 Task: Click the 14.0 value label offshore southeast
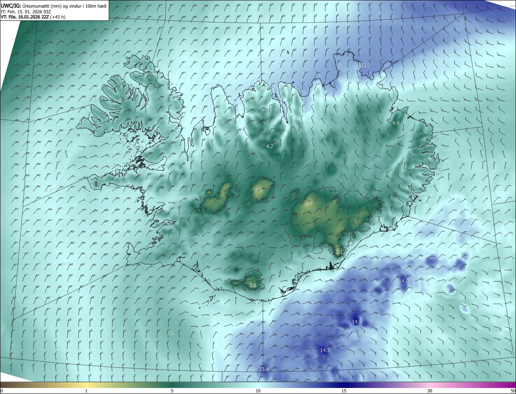click(404, 281)
